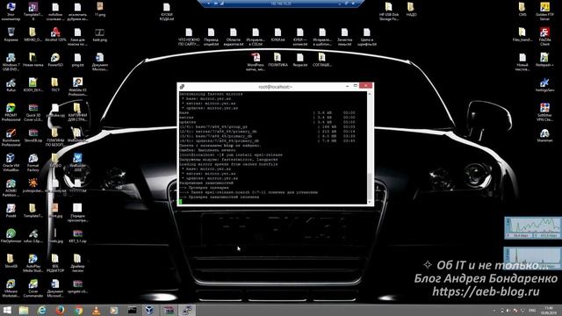Launch Quick 3D Cover shortcut
The width and height of the screenshot is (562, 316).
(33, 112)
